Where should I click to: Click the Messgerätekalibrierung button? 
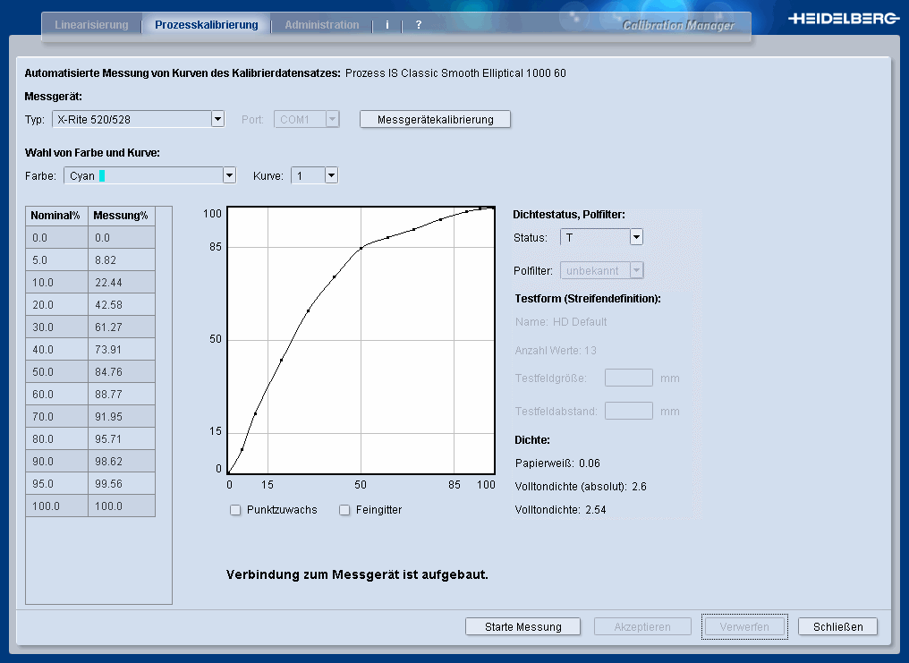[x=436, y=119]
